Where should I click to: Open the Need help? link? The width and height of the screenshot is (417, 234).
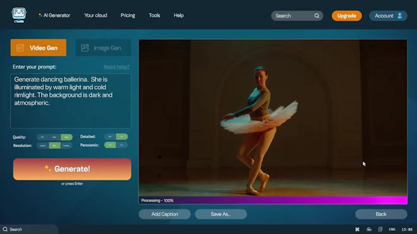[x=116, y=67]
